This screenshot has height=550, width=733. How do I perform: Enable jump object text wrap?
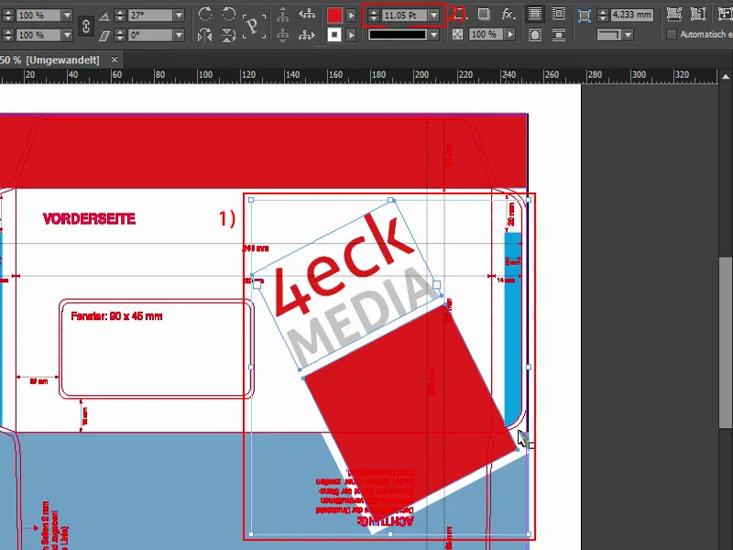pyautogui.click(x=559, y=35)
